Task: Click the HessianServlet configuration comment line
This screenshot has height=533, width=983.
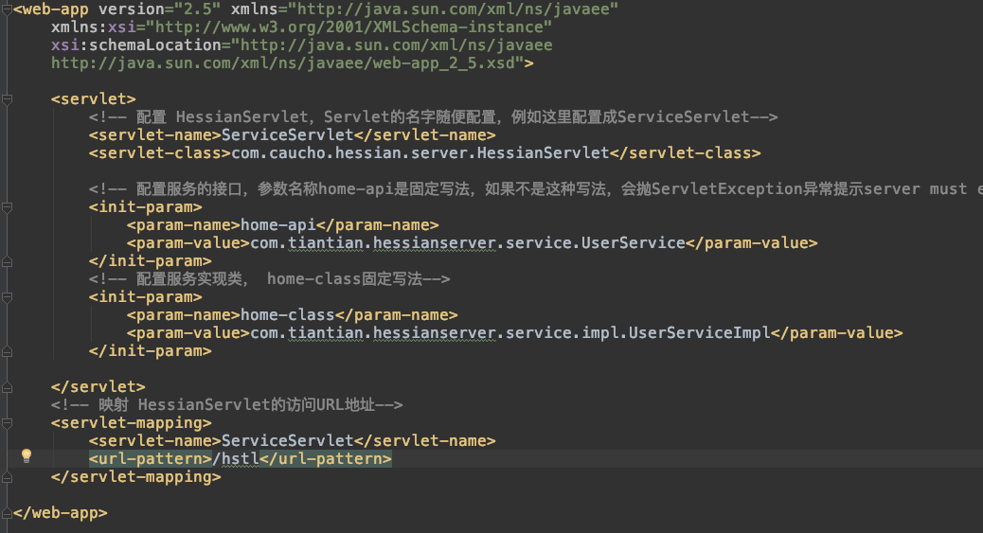Action: click(x=433, y=117)
